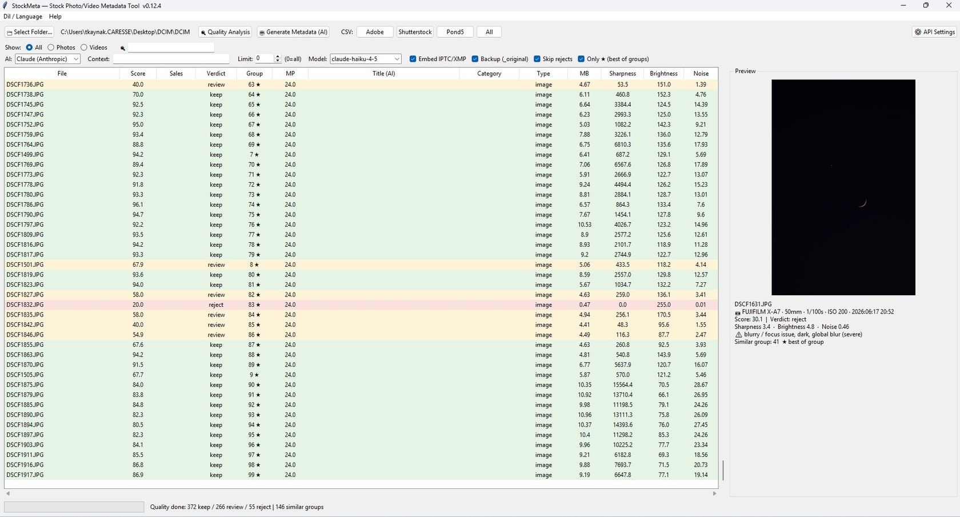Select the row DSCF1917.JPG

click(x=361, y=475)
